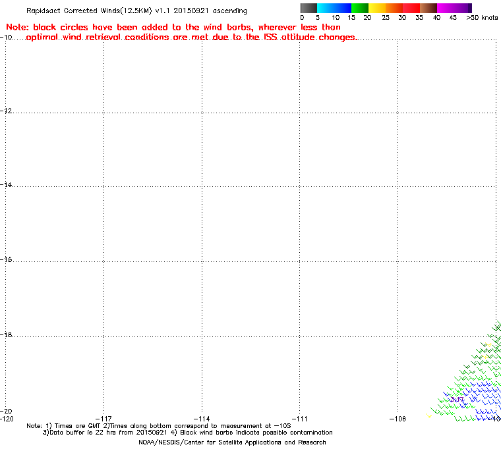The image size is (501, 453).
Task: Click the date '20150921' in the title
Action: 191,11
